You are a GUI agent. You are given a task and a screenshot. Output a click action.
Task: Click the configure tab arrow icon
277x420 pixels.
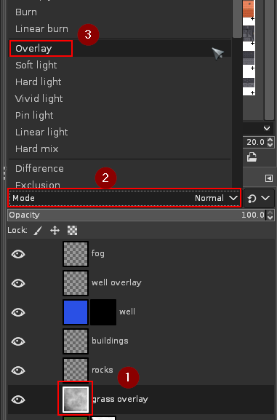click(269, 178)
